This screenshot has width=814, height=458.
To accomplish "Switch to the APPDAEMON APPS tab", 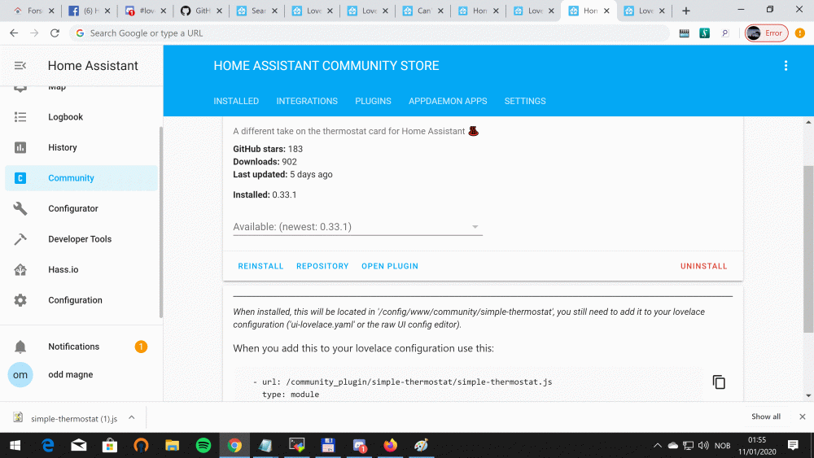I will click(448, 101).
